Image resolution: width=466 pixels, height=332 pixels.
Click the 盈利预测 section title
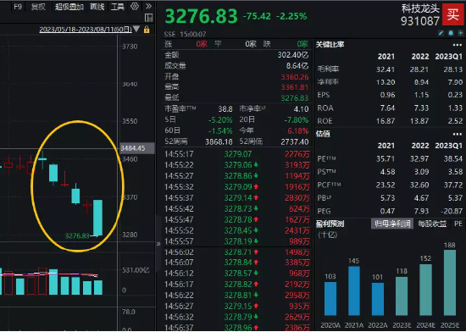click(330, 224)
